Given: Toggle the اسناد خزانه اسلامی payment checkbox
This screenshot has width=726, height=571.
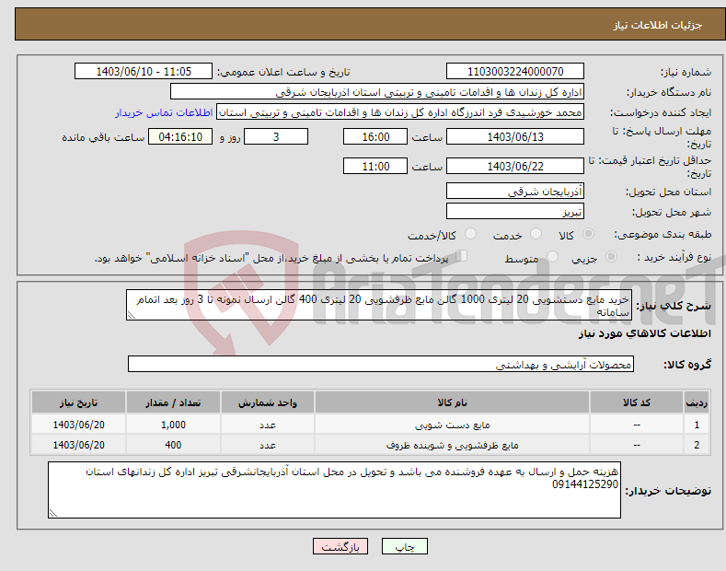Looking at the screenshot, I should pos(462,256).
